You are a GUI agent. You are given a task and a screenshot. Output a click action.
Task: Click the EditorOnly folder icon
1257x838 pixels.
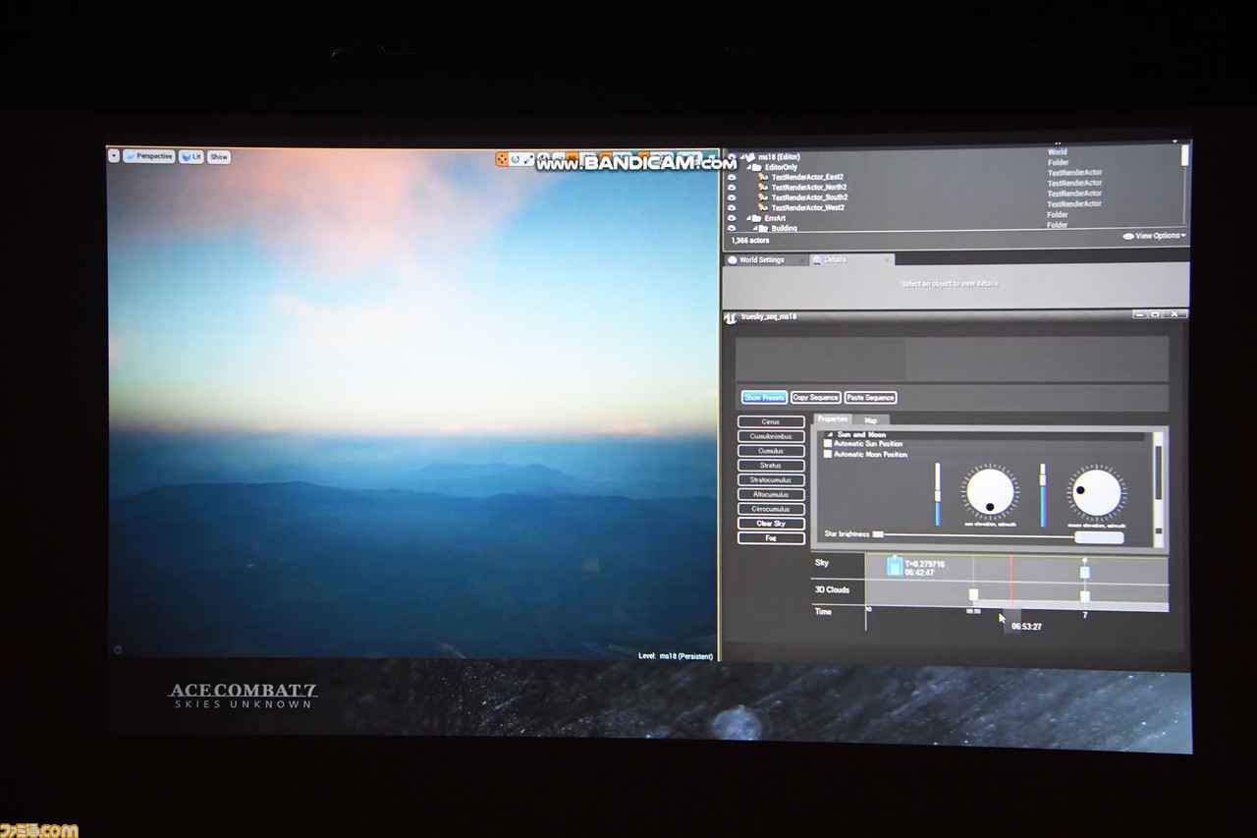(x=755, y=167)
